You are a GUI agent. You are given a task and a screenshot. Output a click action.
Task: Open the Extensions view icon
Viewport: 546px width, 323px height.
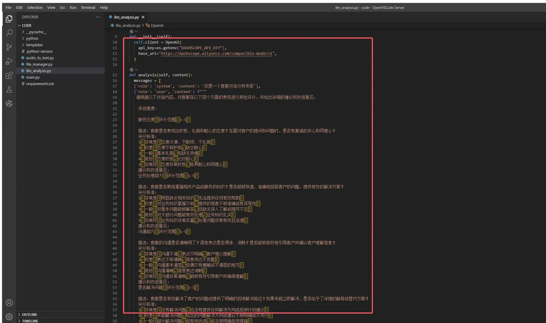pos(9,76)
